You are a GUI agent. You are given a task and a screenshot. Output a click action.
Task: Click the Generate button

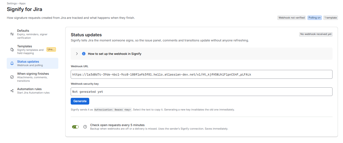coord(80,101)
